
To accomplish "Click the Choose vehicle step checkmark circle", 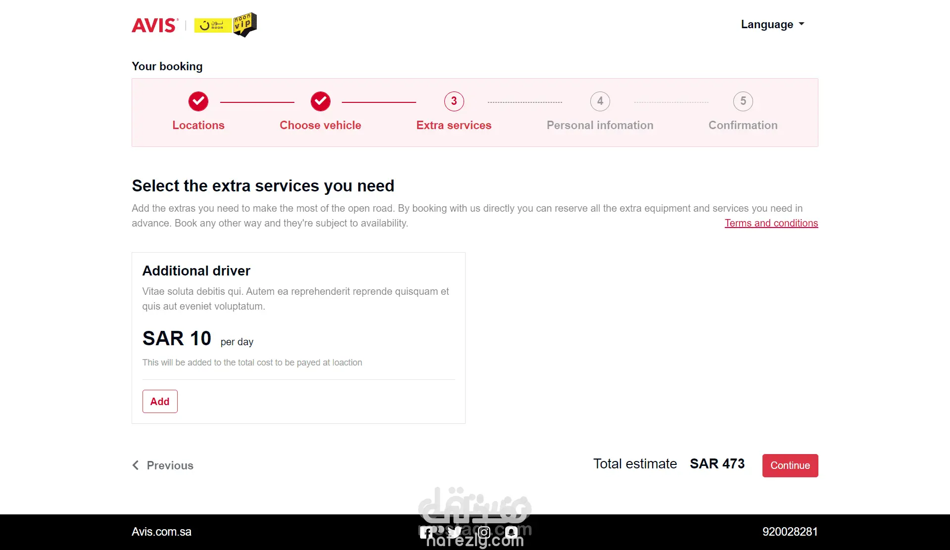I will pyautogui.click(x=321, y=101).
